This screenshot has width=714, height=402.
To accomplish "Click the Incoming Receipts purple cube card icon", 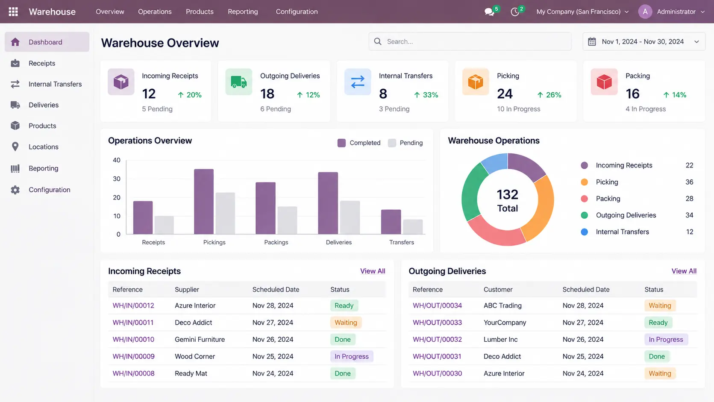I will point(121,82).
